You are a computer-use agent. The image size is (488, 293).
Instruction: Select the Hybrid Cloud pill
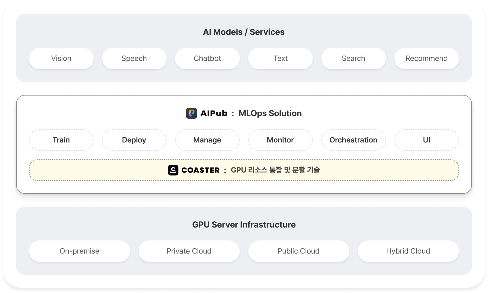408,251
